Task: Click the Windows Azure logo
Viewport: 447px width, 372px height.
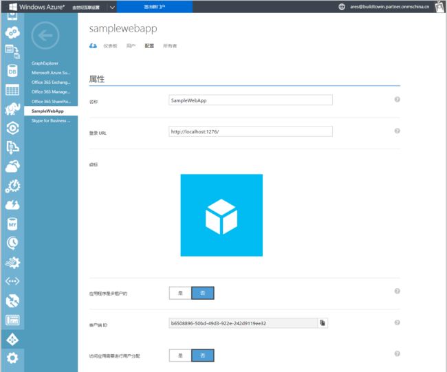Action: [36, 7]
